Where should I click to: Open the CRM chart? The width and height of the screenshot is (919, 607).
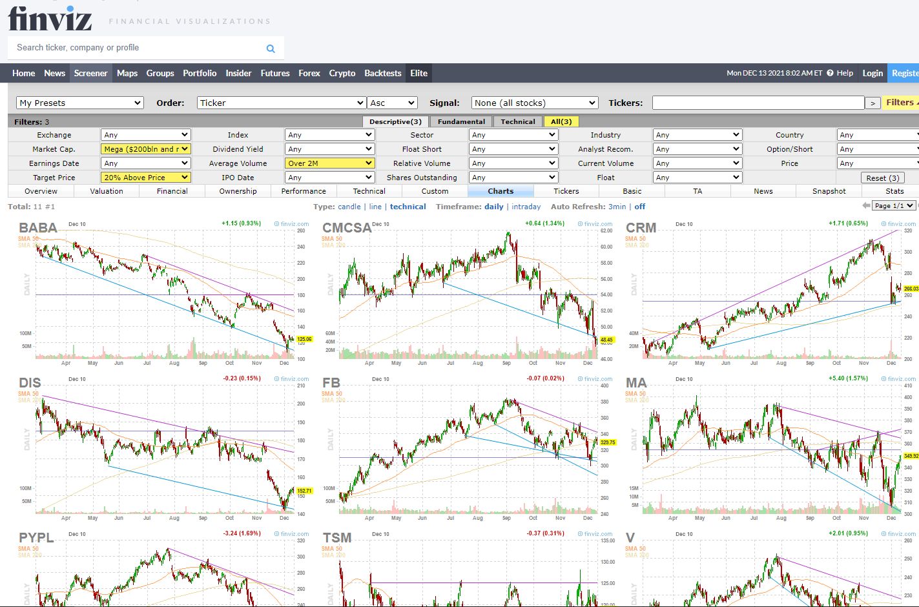coord(772,294)
